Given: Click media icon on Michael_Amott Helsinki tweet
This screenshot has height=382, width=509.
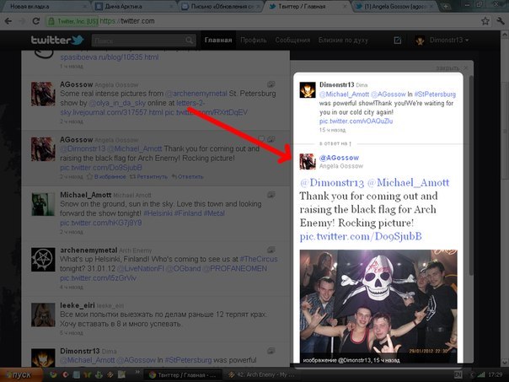Looking at the screenshot, I should (x=271, y=195).
